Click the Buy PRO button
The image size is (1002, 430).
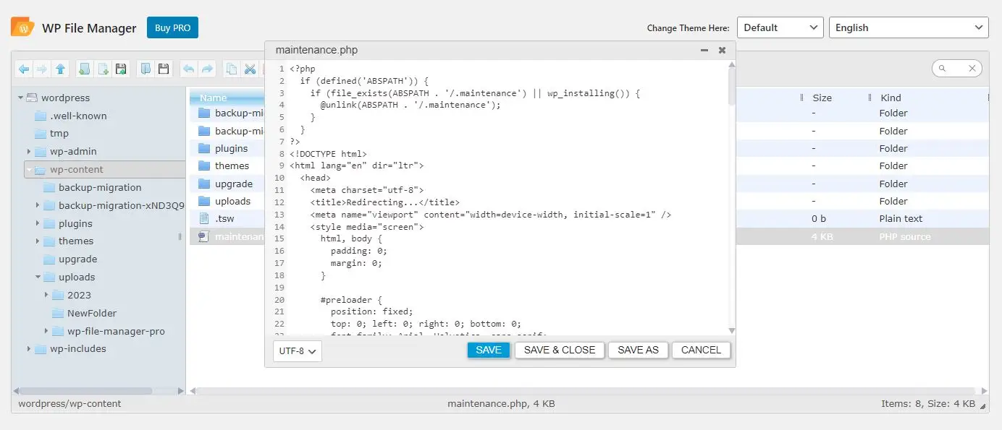click(172, 27)
